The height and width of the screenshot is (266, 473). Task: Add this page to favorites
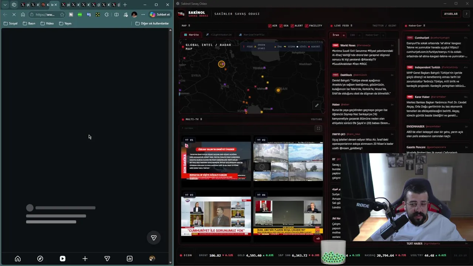[x=62, y=14]
